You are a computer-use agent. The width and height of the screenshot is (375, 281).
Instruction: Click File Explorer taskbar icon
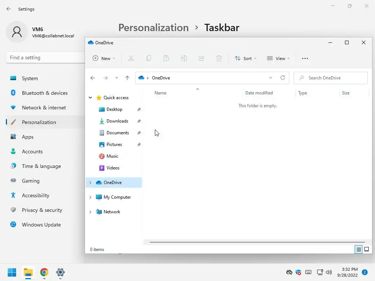28,272
